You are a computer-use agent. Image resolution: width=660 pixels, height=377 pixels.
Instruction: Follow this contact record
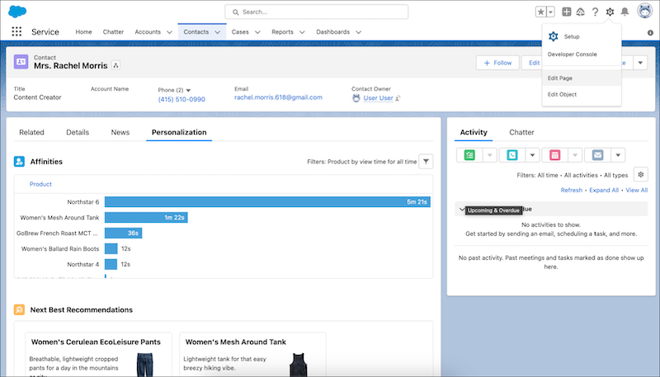(497, 63)
